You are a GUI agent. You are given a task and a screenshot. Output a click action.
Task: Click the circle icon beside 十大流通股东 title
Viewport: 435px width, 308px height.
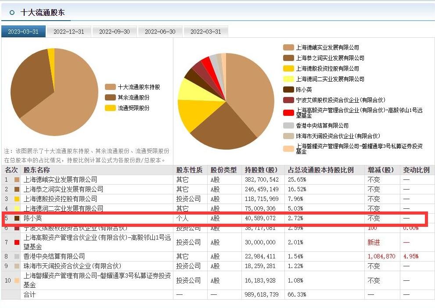pyautogui.click(x=12, y=13)
